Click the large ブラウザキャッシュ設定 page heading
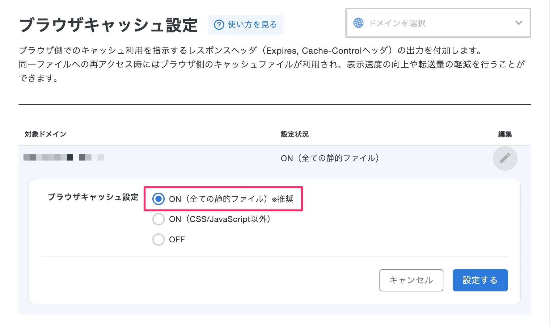550x326 pixels. (108, 25)
